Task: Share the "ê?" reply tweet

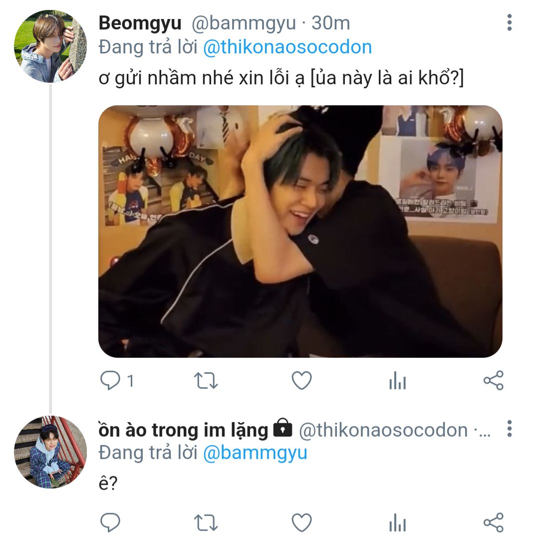Action: (494, 523)
